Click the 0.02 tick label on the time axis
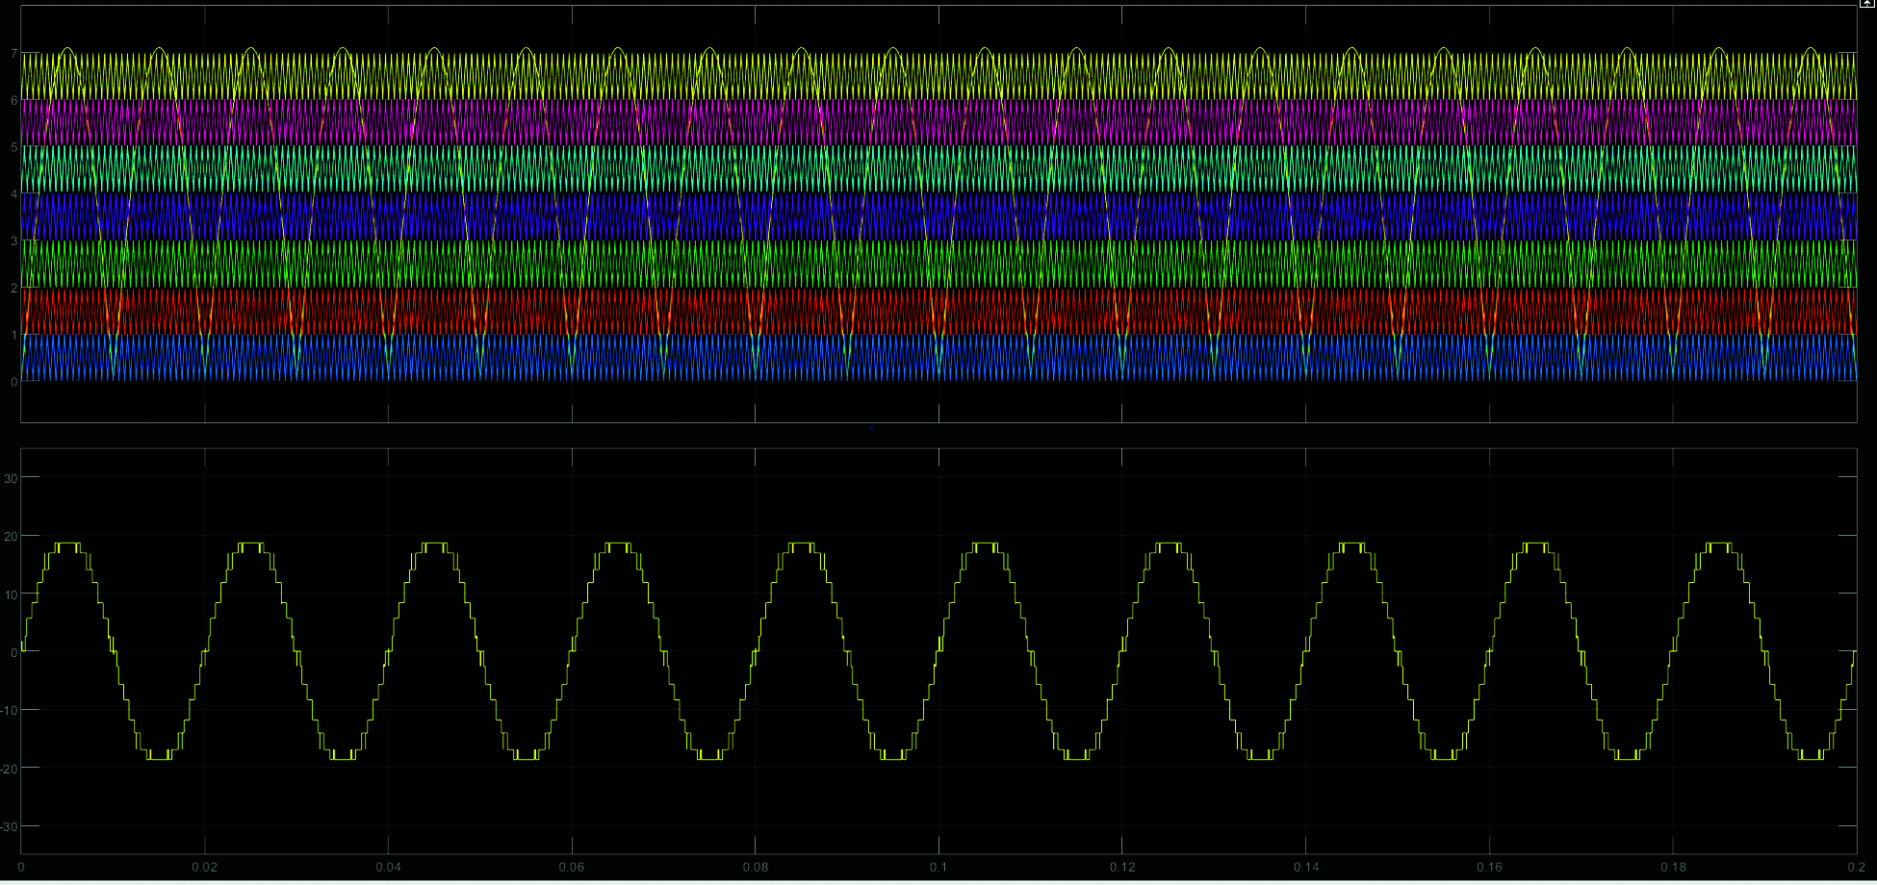 [x=204, y=868]
